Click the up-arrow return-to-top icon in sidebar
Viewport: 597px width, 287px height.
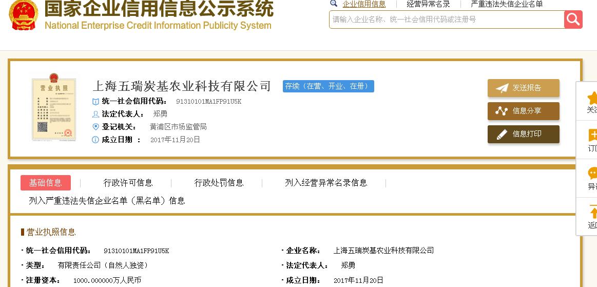point(593,212)
